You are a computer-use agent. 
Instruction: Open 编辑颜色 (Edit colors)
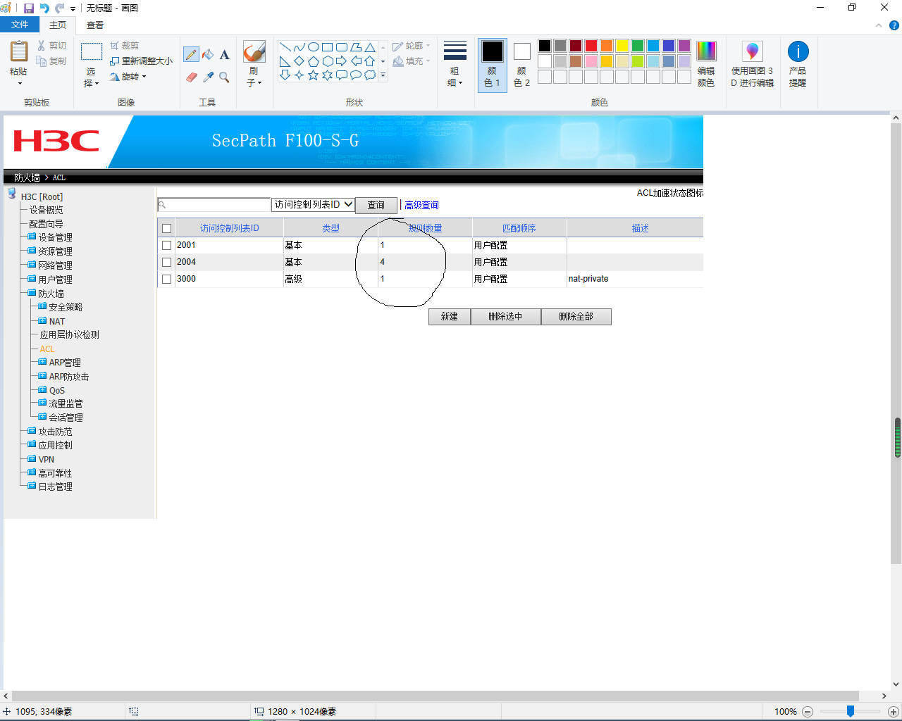(x=706, y=63)
